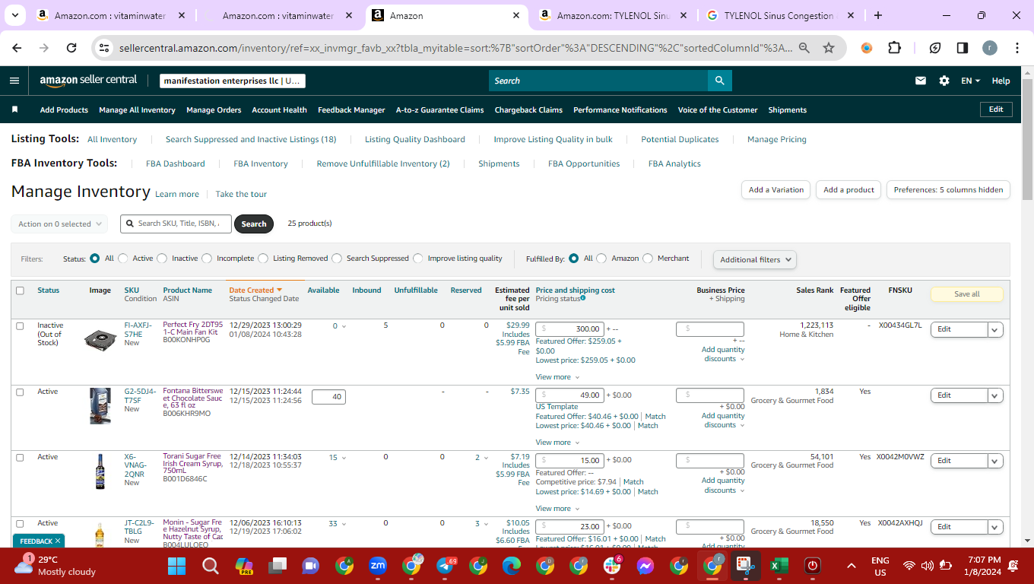Switch to the TYLENOL Sinus Amazon tab
Viewport: 1034px width, 584px height.
tap(613, 15)
